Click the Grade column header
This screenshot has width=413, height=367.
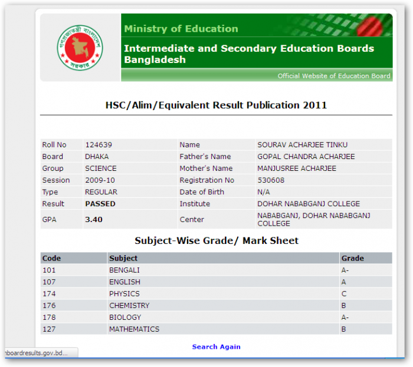click(352, 259)
